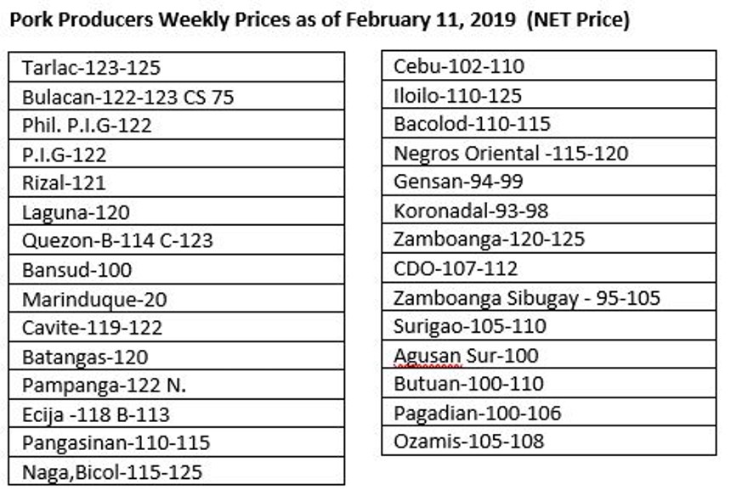Select the Marinduque-20 cell
Viewport: 731px width, 501px height.
(94, 299)
